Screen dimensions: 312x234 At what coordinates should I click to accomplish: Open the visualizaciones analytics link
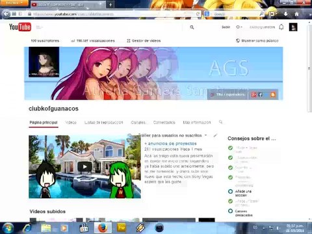point(93,41)
